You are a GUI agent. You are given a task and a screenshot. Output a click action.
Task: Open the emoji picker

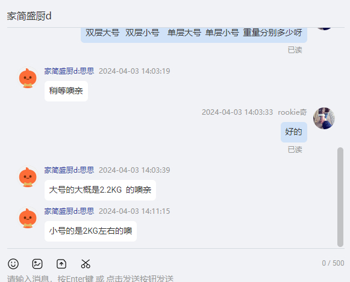point(13,264)
